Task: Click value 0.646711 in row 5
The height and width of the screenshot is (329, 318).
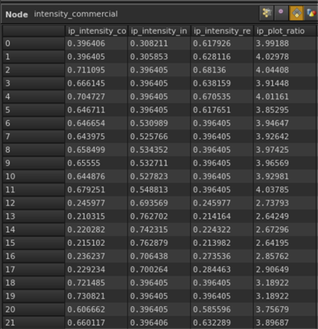Action: (86, 110)
